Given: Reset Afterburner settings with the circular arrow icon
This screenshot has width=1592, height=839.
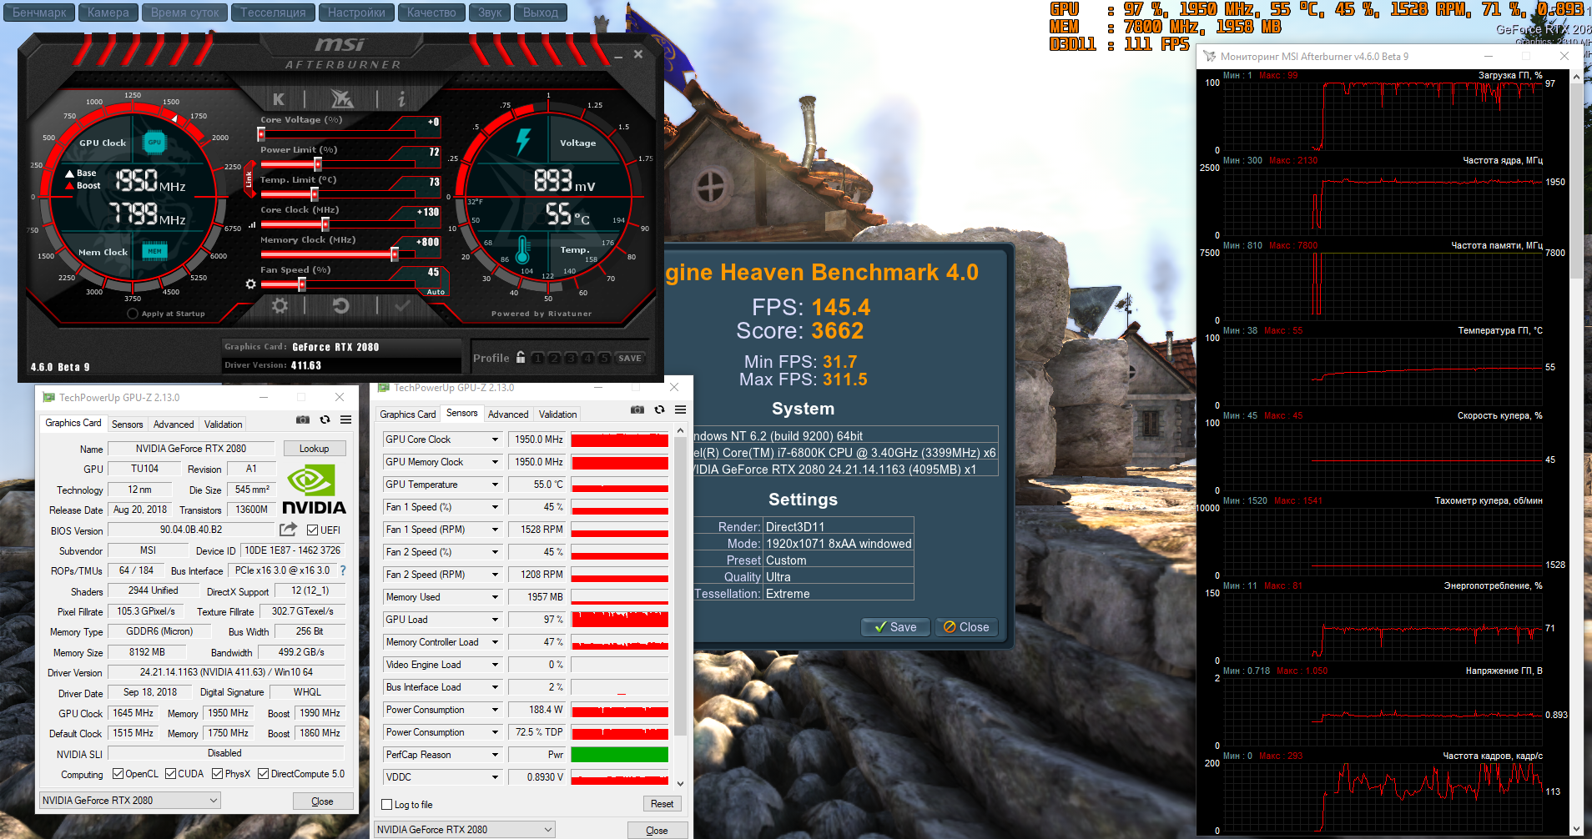Looking at the screenshot, I should pos(340,306).
